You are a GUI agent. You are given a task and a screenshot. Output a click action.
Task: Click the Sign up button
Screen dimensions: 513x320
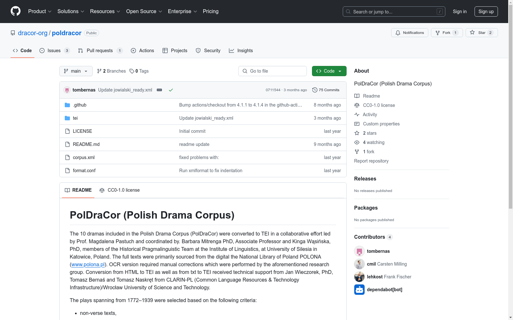[x=486, y=12]
